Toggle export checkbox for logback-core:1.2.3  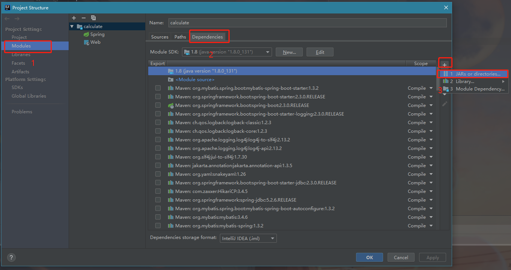(x=158, y=131)
